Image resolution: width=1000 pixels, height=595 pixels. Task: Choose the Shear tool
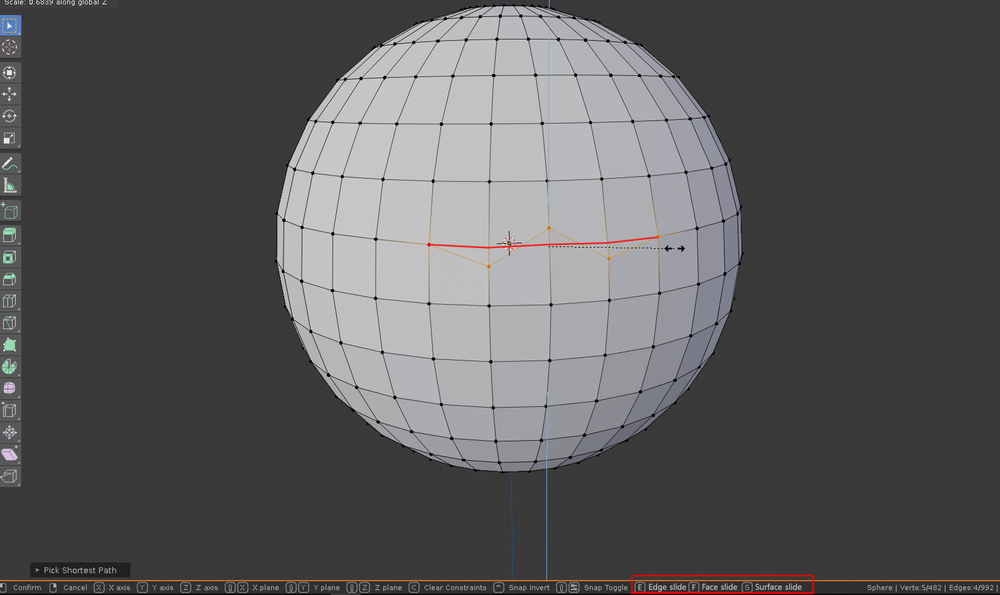tap(10, 455)
